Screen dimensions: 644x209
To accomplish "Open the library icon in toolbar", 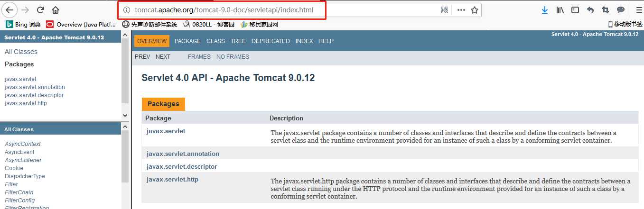I will tap(560, 9).
